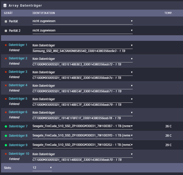Click the CT1000MX500SSD1_1914E1F8FE1F identifier text

77,118
